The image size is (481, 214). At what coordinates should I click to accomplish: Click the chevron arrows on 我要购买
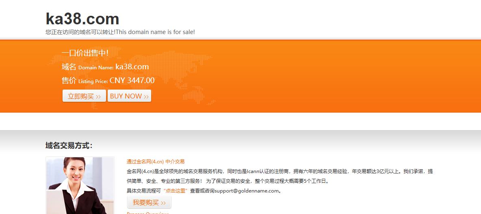coord(163,203)
